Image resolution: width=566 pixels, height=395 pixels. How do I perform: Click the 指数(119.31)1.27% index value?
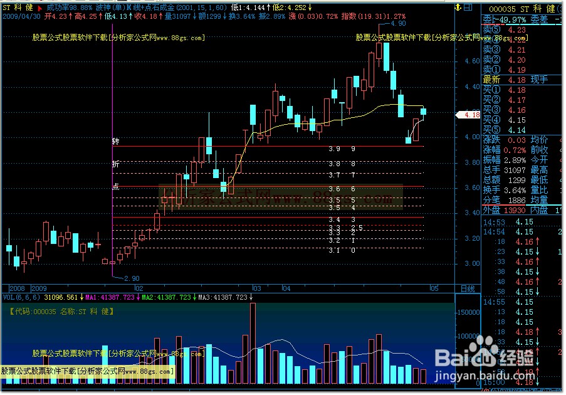(x=374, y=16)
